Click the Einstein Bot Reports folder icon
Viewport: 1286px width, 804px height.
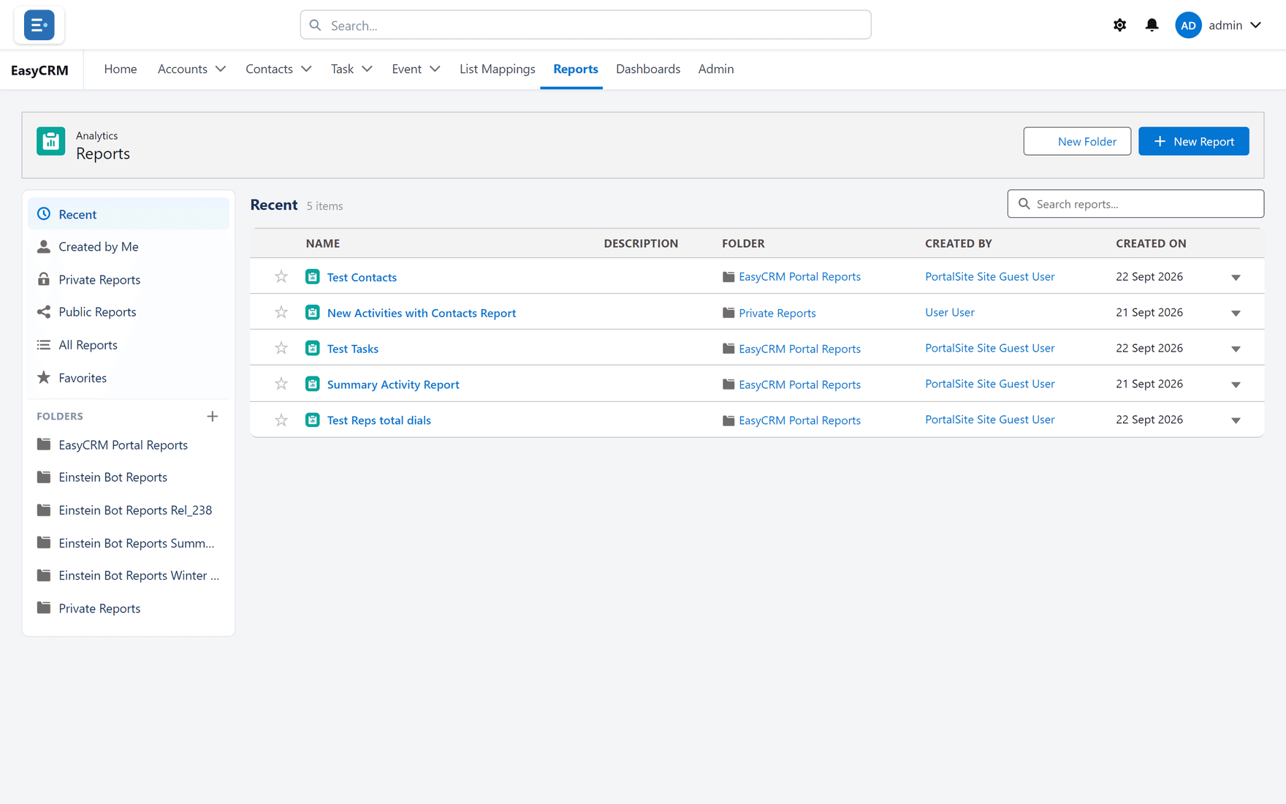pyautogui.click(x=44, y=477)
